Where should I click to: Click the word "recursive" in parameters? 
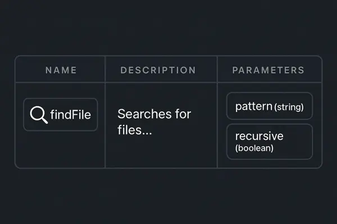pyautogui.click(x=259, y=136)
